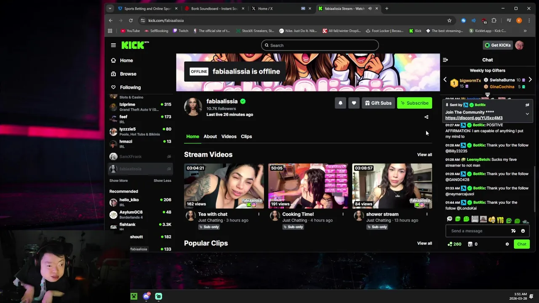Open Iziprime channel in sidebar

[140, 107]
